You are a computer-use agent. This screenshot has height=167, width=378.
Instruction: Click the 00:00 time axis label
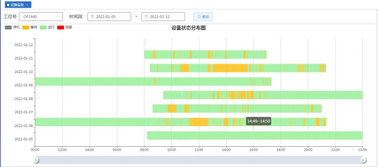click(x=35, y=150)
